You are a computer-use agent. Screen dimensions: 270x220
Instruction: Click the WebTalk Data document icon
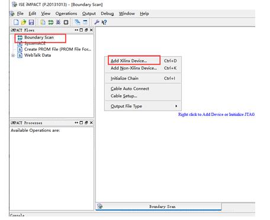click(x=20, y=55)
